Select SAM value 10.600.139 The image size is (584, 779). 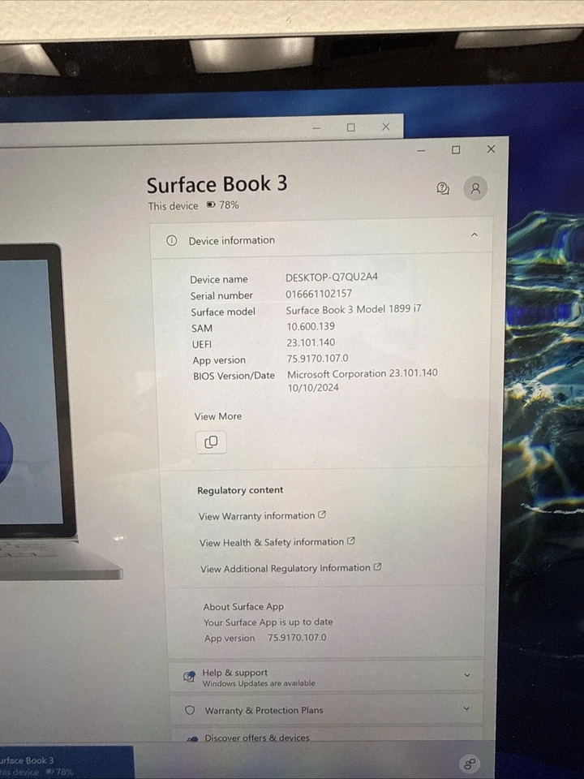pos(311,326)
